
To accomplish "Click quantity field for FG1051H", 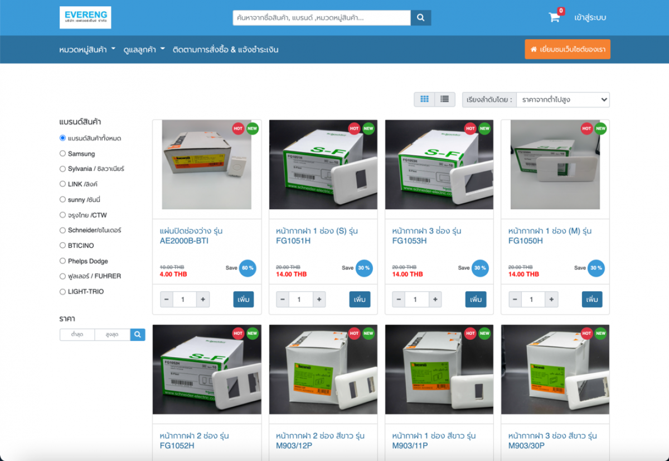I will tap(300, 299).
